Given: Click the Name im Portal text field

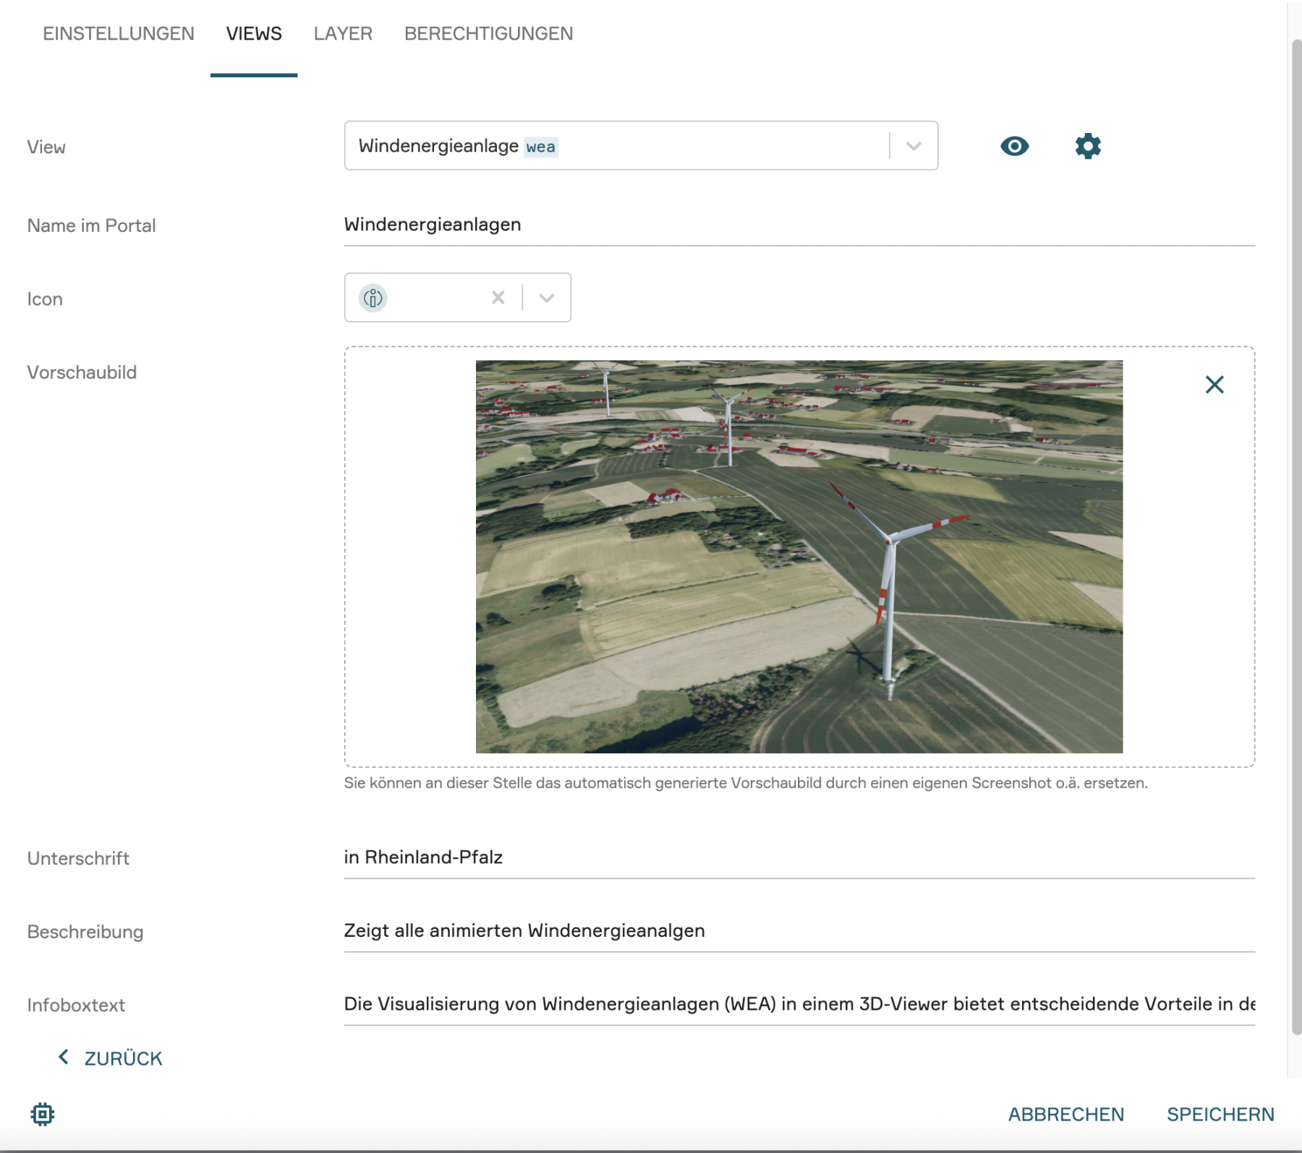Looking at the screenshot, I should coord(799,225).
